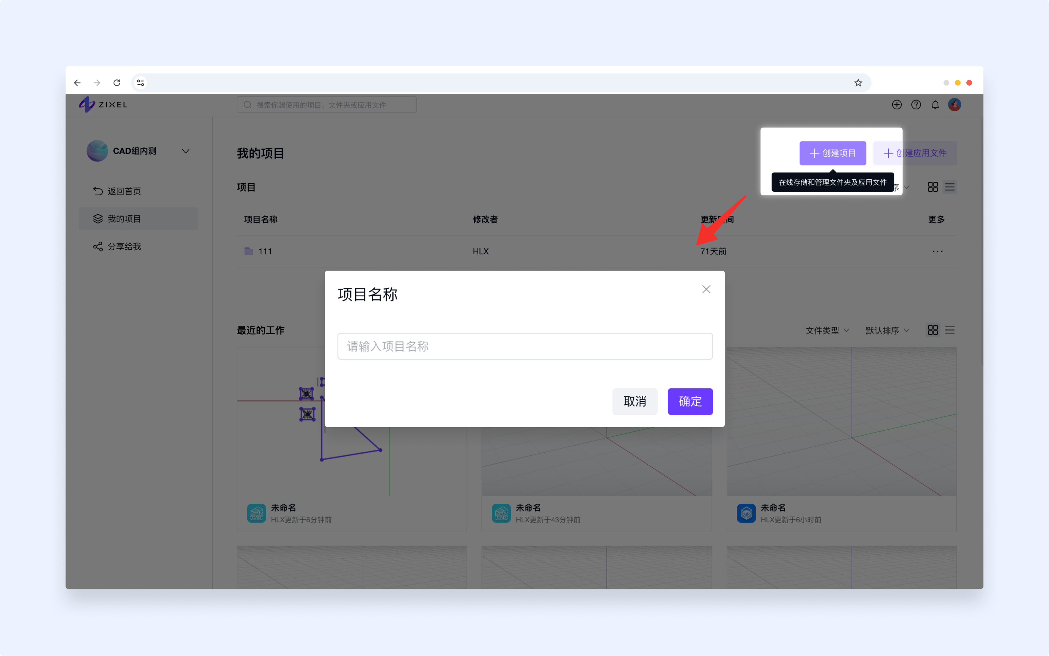1049x656 pixels.
Task: Click the ZIXEL logo
Action: pos(103,105)
